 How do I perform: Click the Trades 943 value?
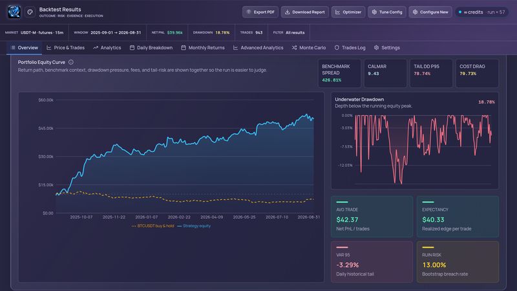[259, 33]
